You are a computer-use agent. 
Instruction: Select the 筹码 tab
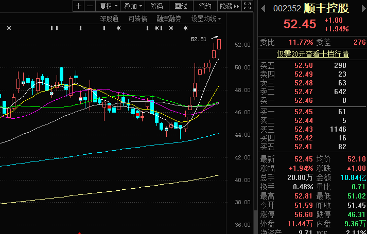[x=156, y=6]
